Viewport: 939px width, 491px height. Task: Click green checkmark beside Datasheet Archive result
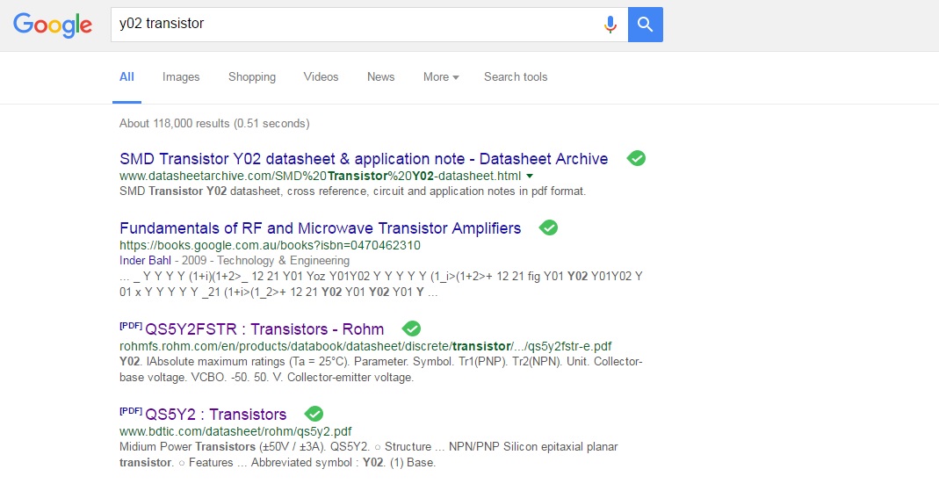coord(637,158)
